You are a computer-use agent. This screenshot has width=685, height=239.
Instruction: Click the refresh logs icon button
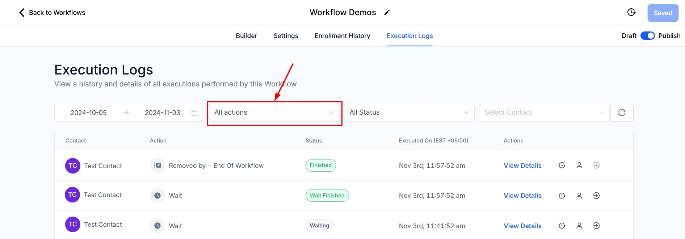[x=622, y=113]
